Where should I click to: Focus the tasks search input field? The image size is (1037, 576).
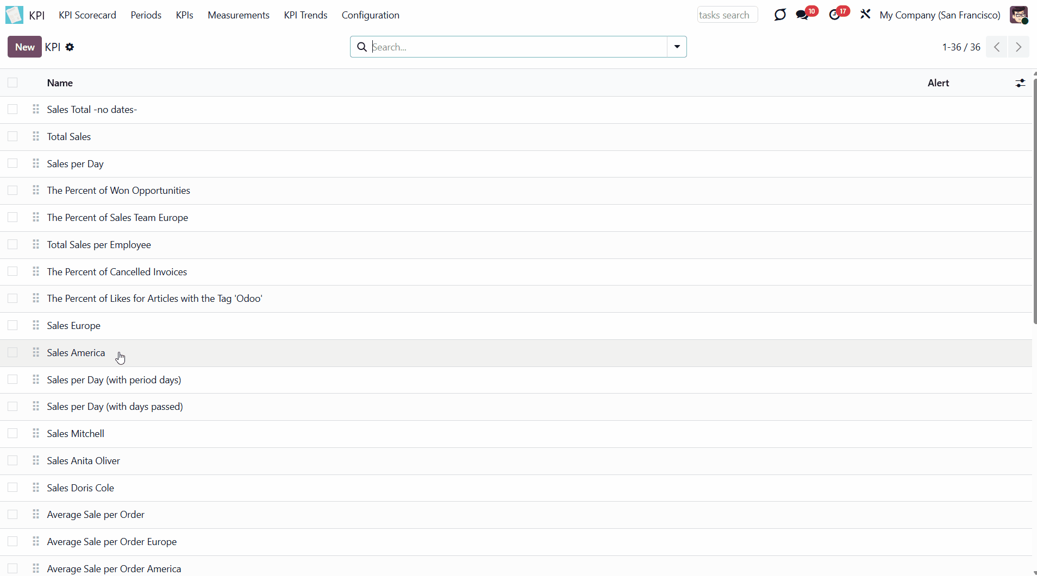click(727, 15)
